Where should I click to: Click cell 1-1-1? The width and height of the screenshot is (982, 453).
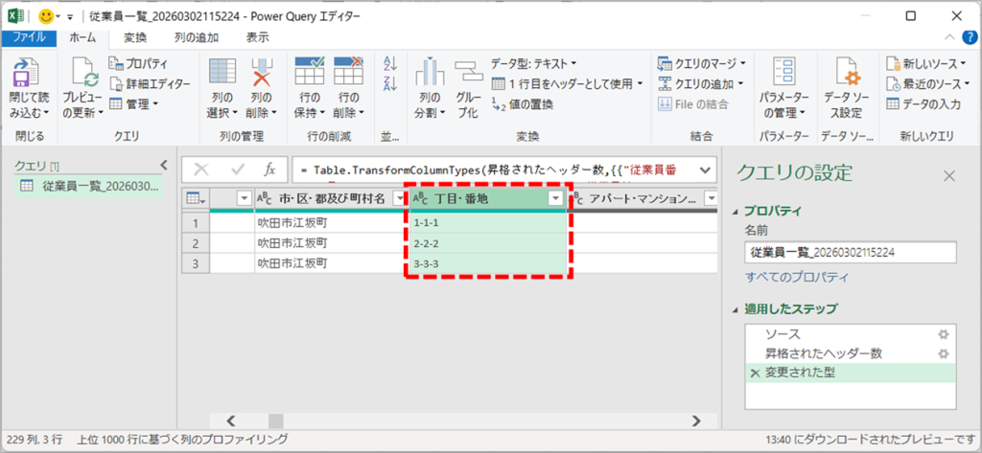click(488, 221)
